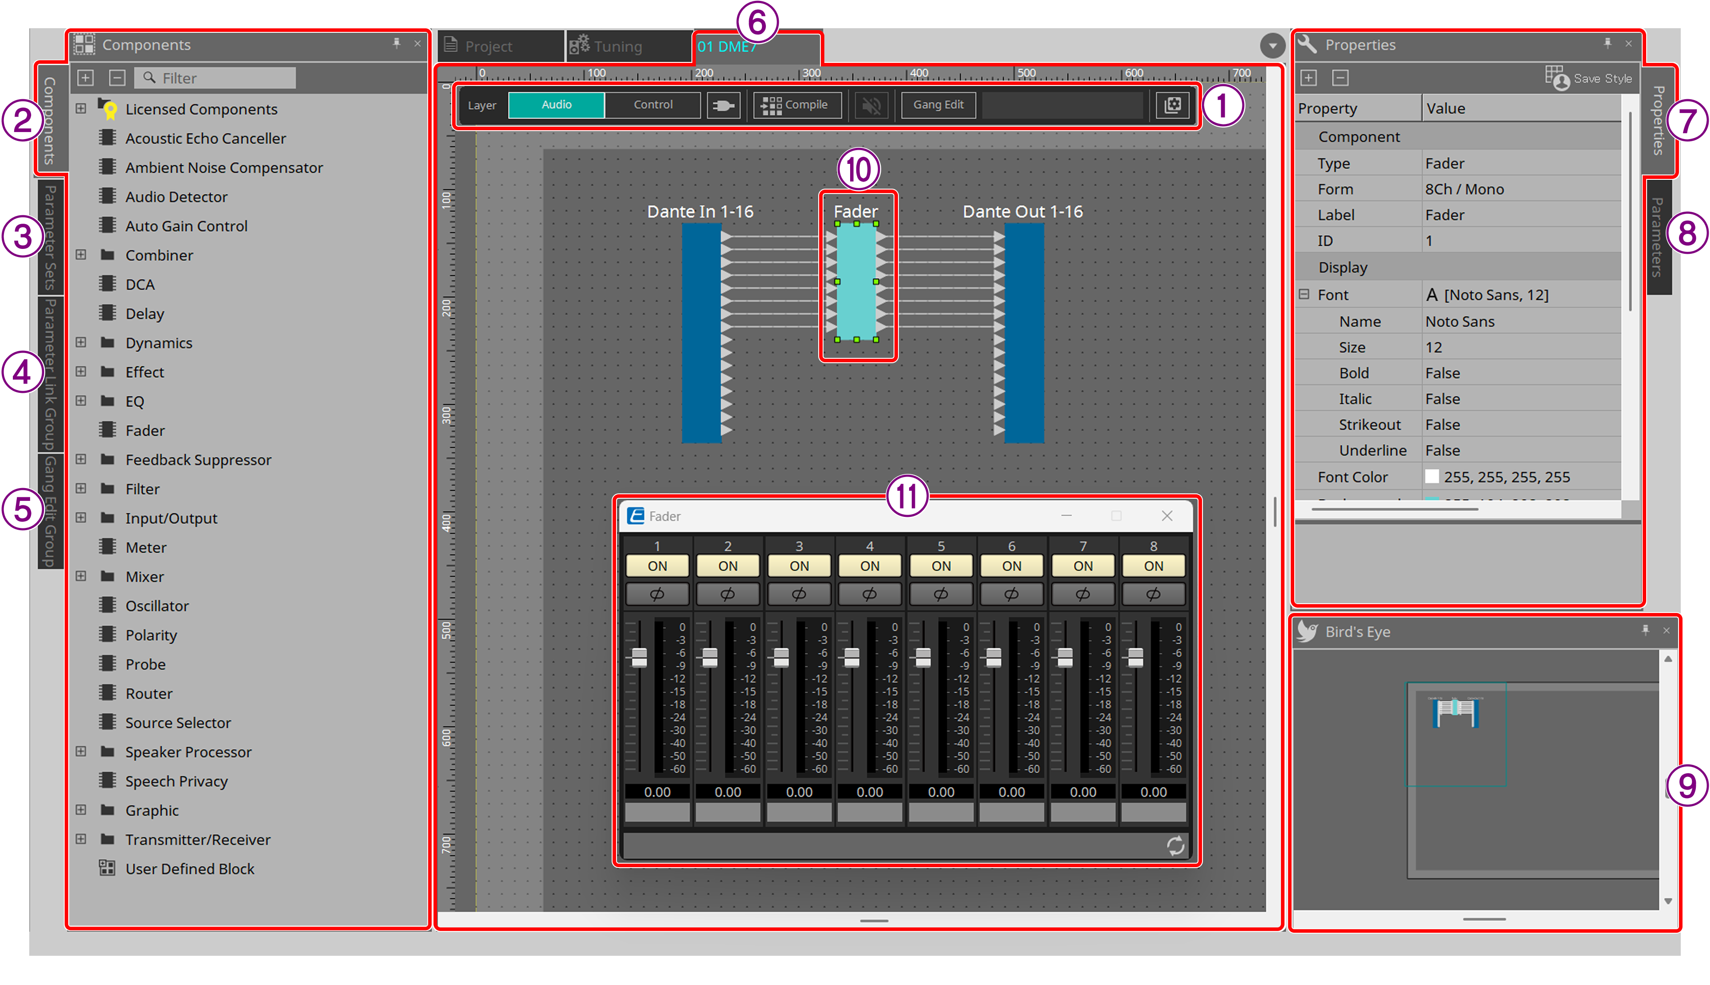This screenshot has height=985, width=1710.
Task: Open the design sheet settings icon
Action: click(1173, 105)
